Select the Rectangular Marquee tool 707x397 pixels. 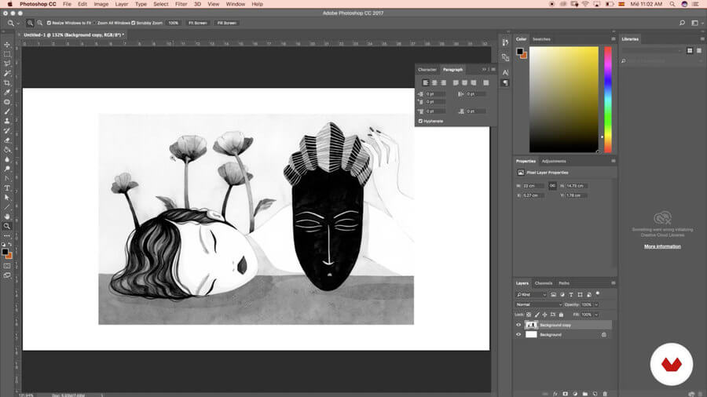click(7, 54)
